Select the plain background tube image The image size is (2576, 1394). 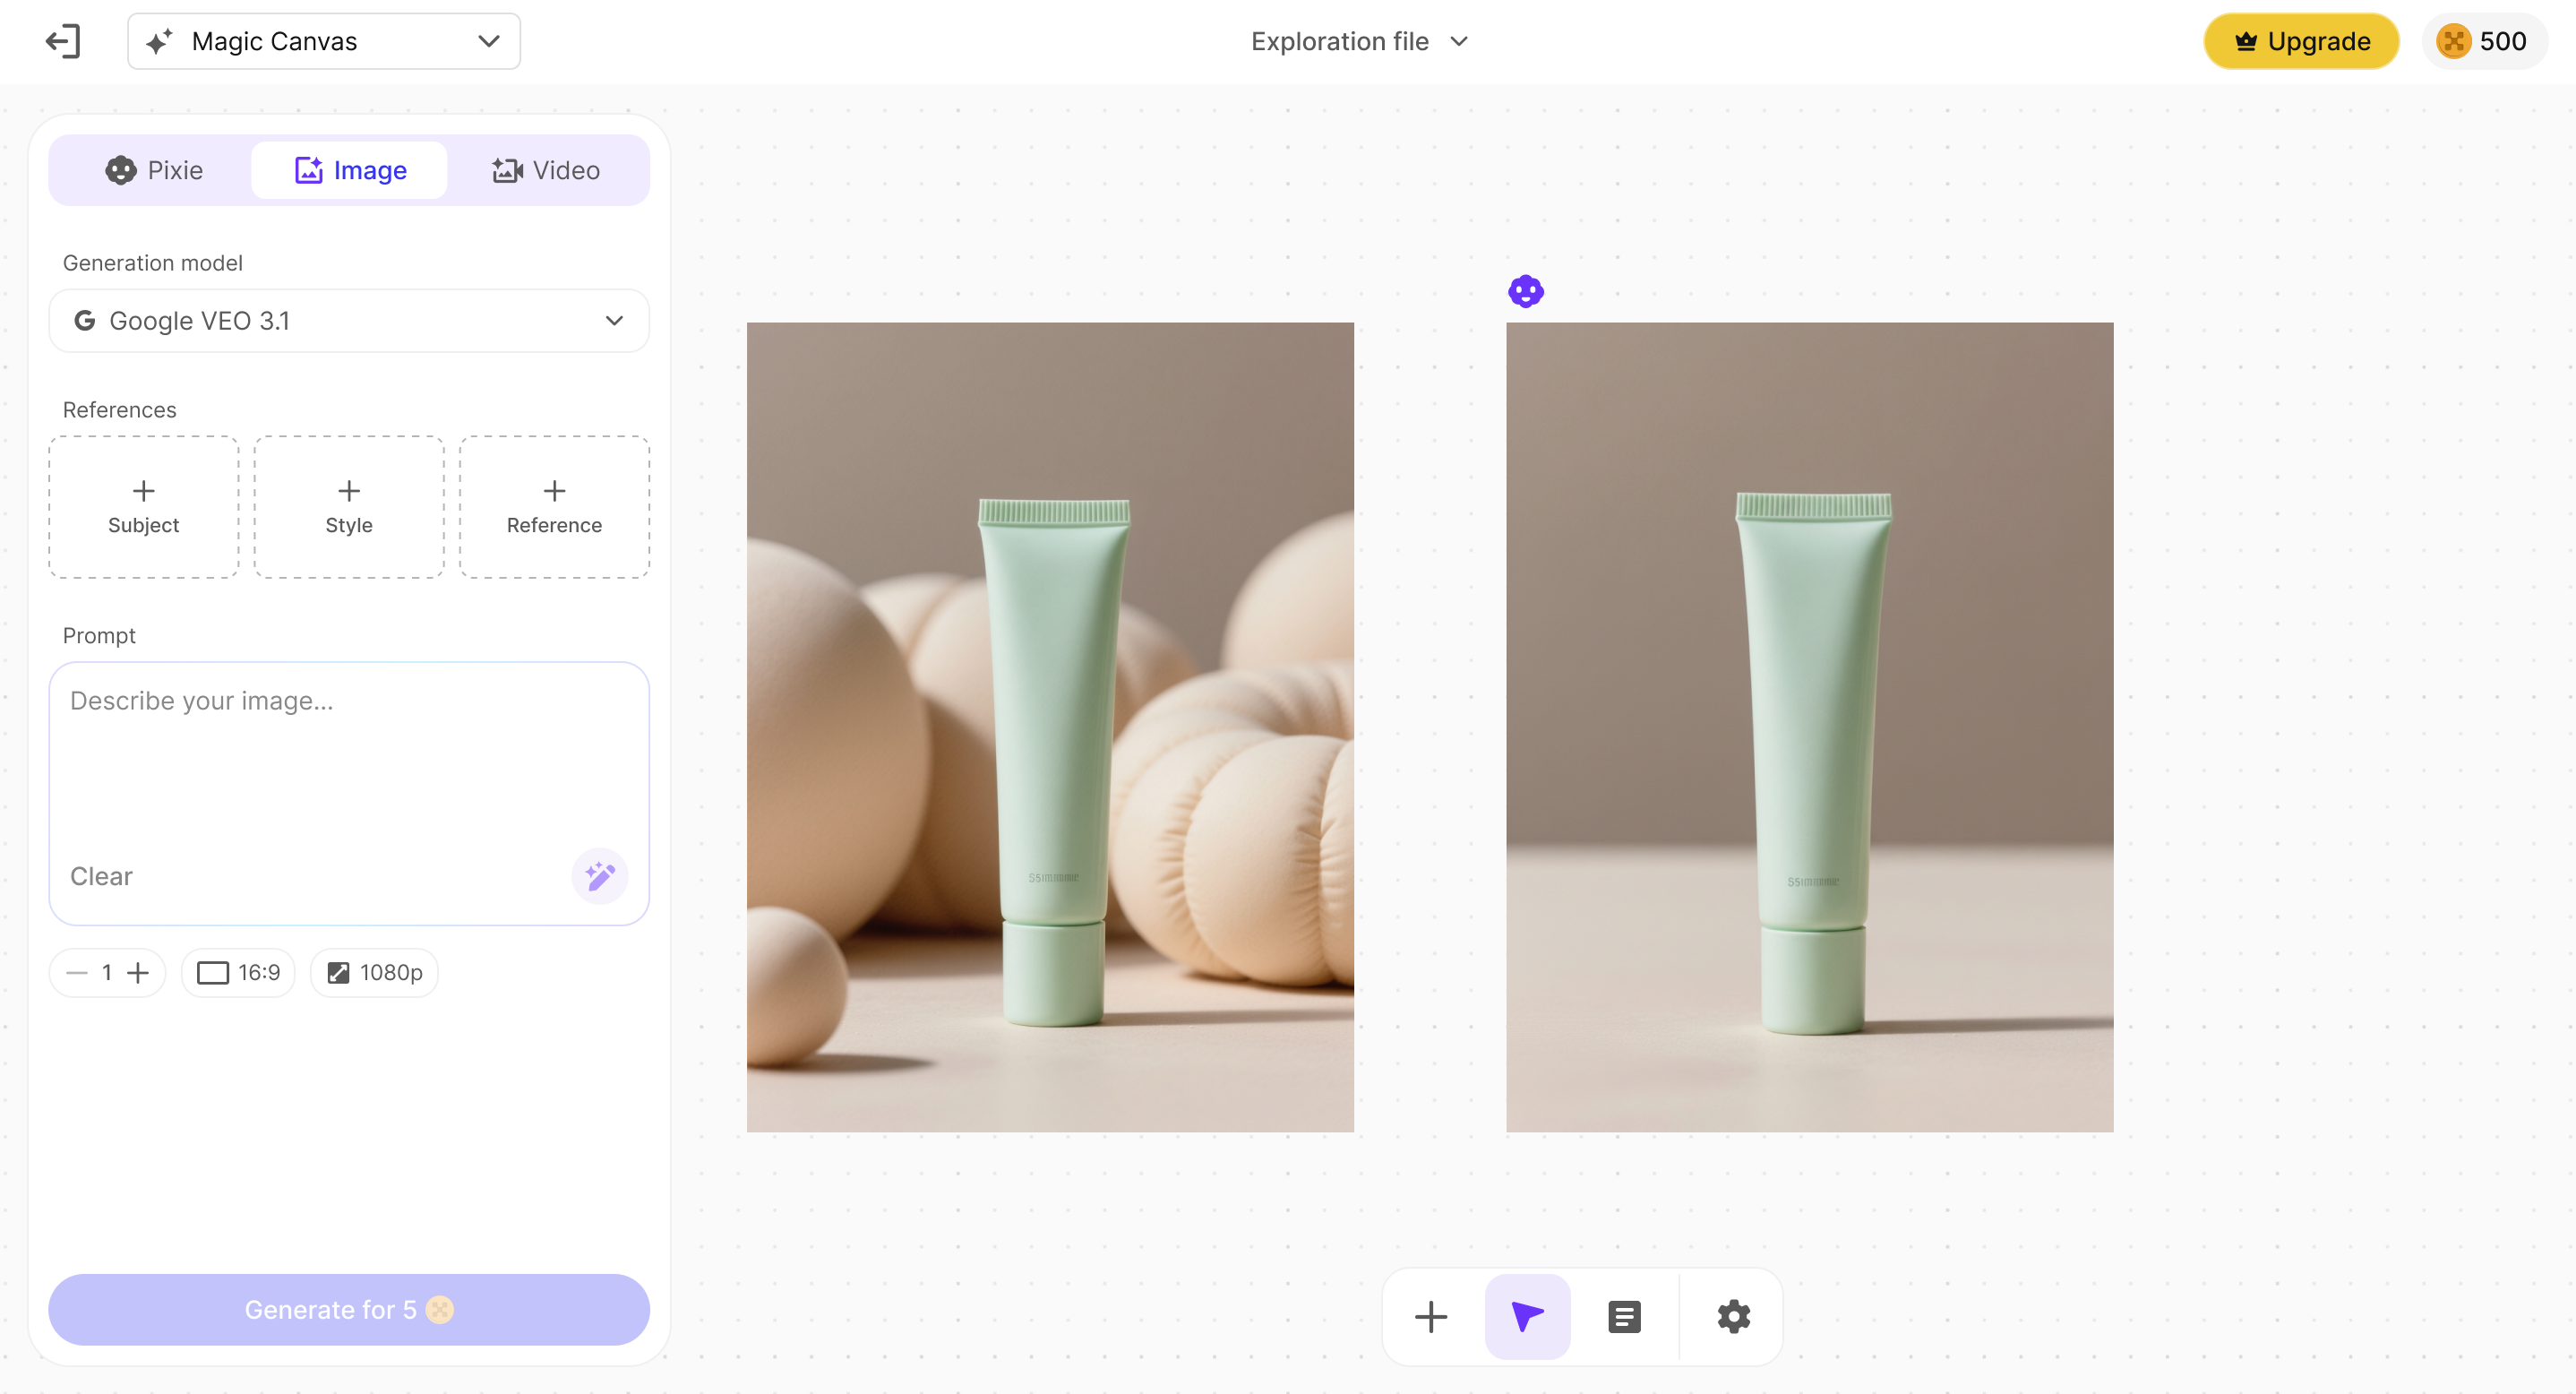pyautogui.click(x=1810, y=727)
